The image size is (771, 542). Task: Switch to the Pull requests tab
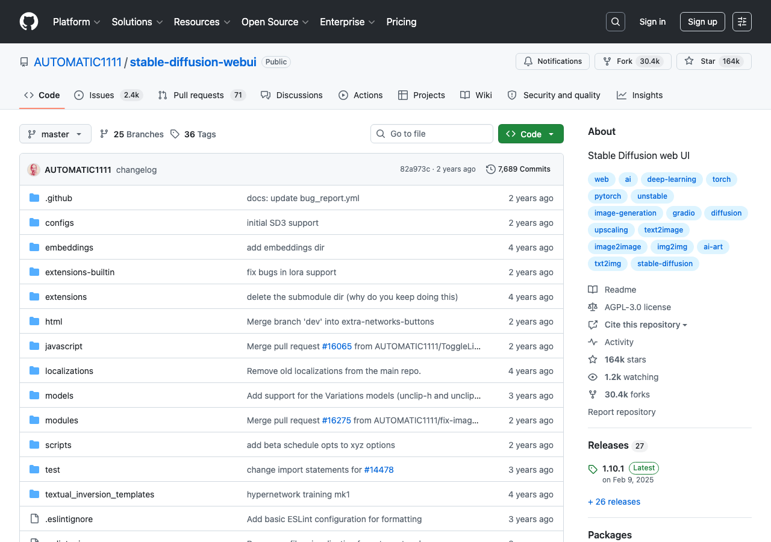point(202,95)
